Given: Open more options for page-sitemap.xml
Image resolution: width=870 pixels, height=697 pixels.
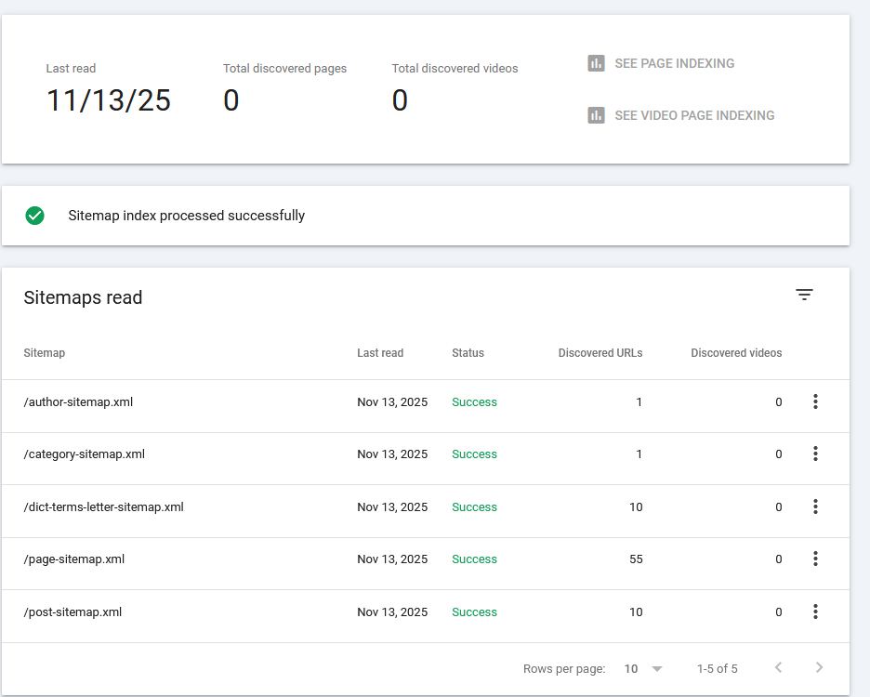Looking at the screenshot, I should point(815,559).
